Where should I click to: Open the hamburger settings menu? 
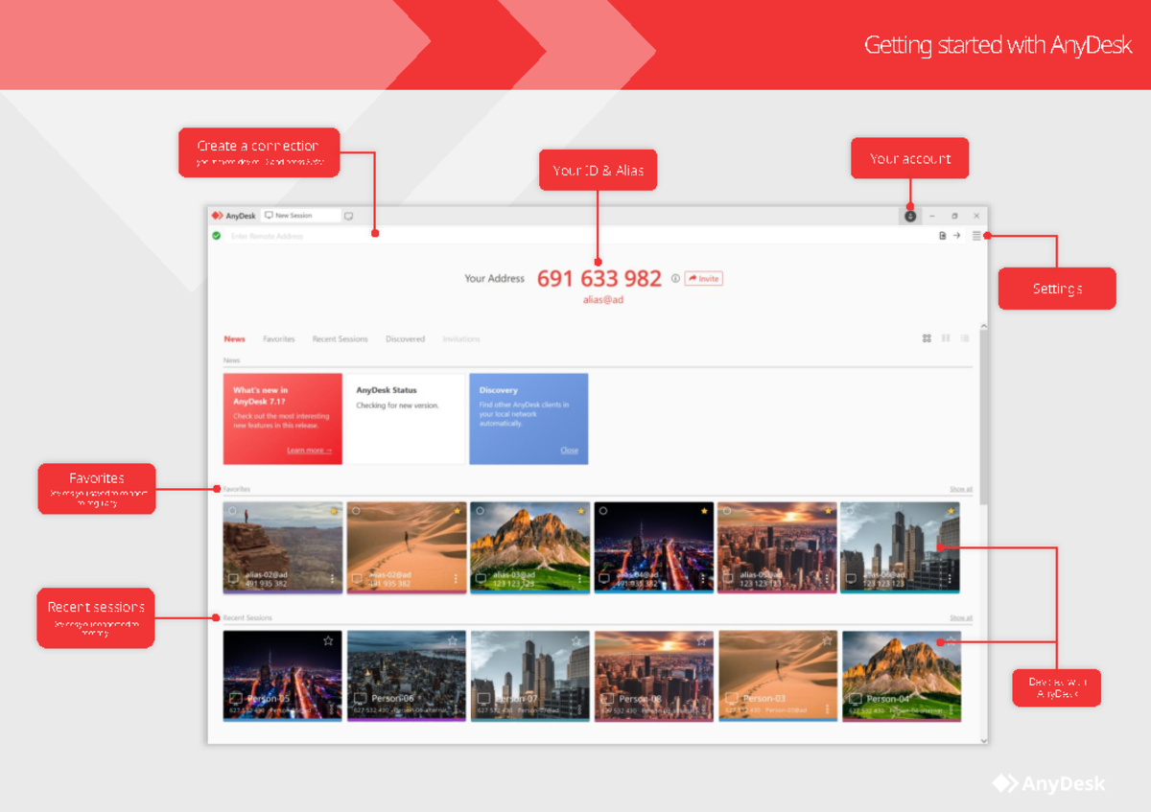976,236
